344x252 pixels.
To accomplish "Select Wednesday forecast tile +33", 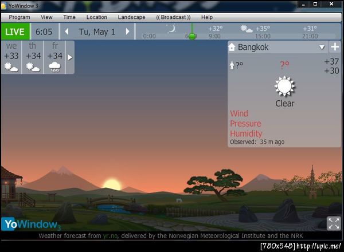I will click(x=11, y=57).
